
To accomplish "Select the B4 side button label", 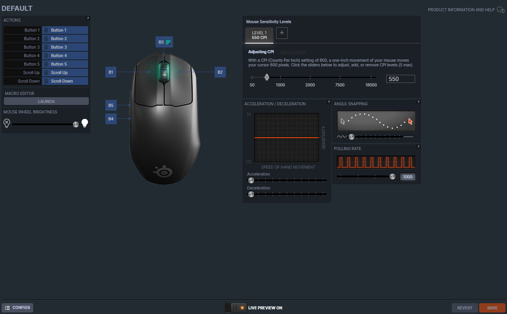I will (111, 119).
